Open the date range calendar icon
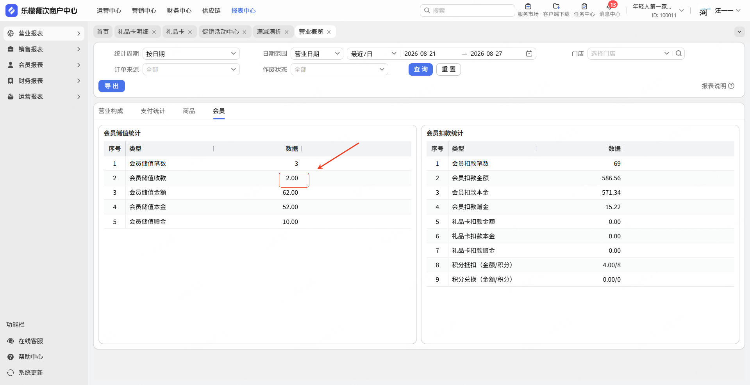Image resolution: width=750 pixels, height=385 pixels. click(529, 53)
